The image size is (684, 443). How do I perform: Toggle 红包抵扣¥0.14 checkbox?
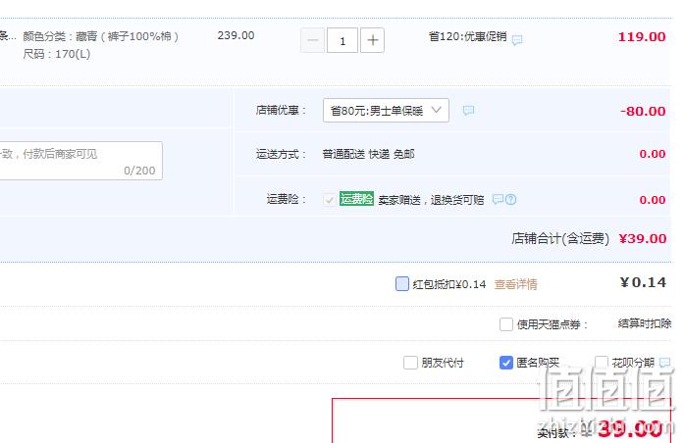click(x=402, y=283)
